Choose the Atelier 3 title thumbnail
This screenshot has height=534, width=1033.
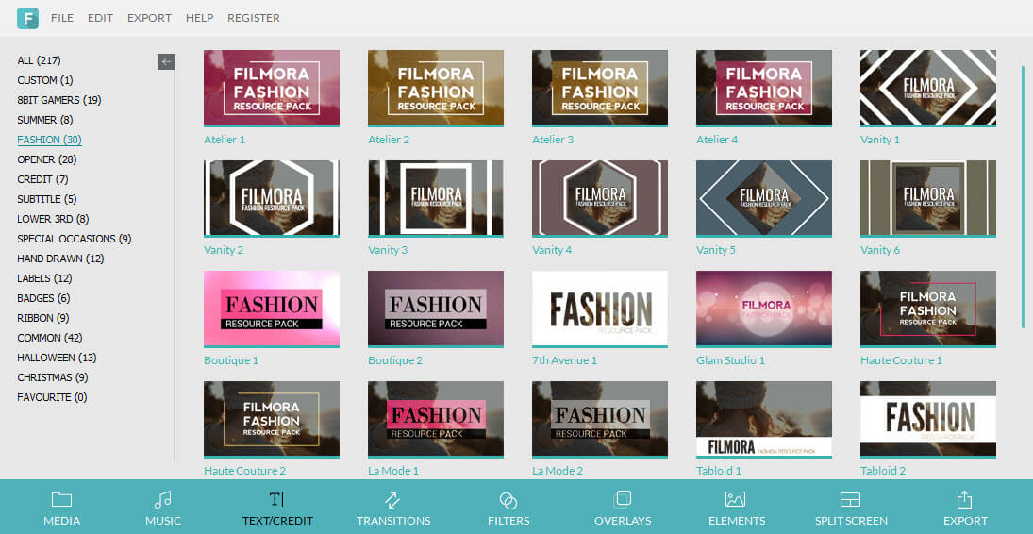click(599, 89)
